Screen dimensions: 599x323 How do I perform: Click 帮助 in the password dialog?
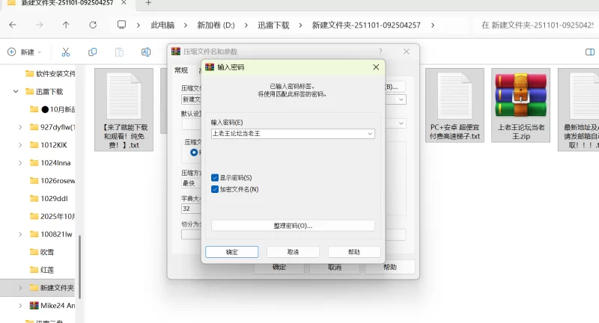coord(354,252)
